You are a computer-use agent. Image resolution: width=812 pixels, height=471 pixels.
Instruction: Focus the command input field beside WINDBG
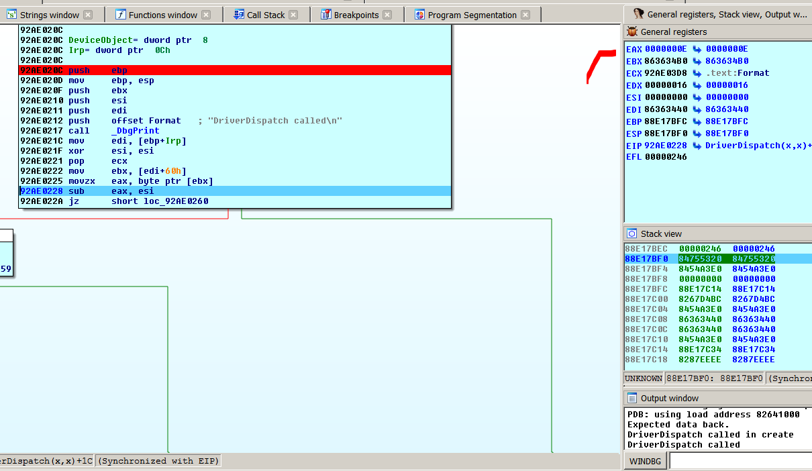point(740,462)
